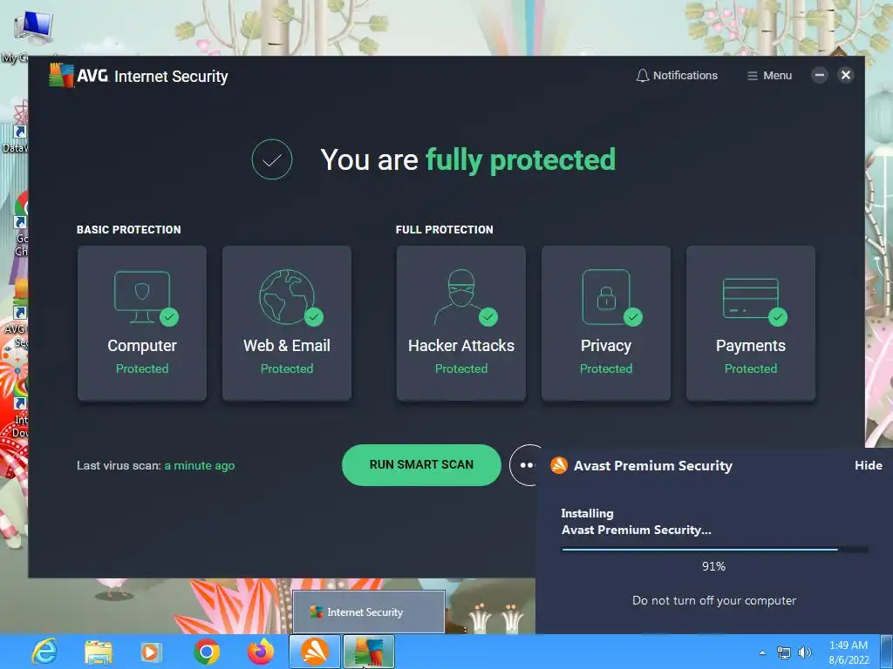Open the Hacker Attacks protection tile
893x669 pixels.
click(x=461, y=323)
